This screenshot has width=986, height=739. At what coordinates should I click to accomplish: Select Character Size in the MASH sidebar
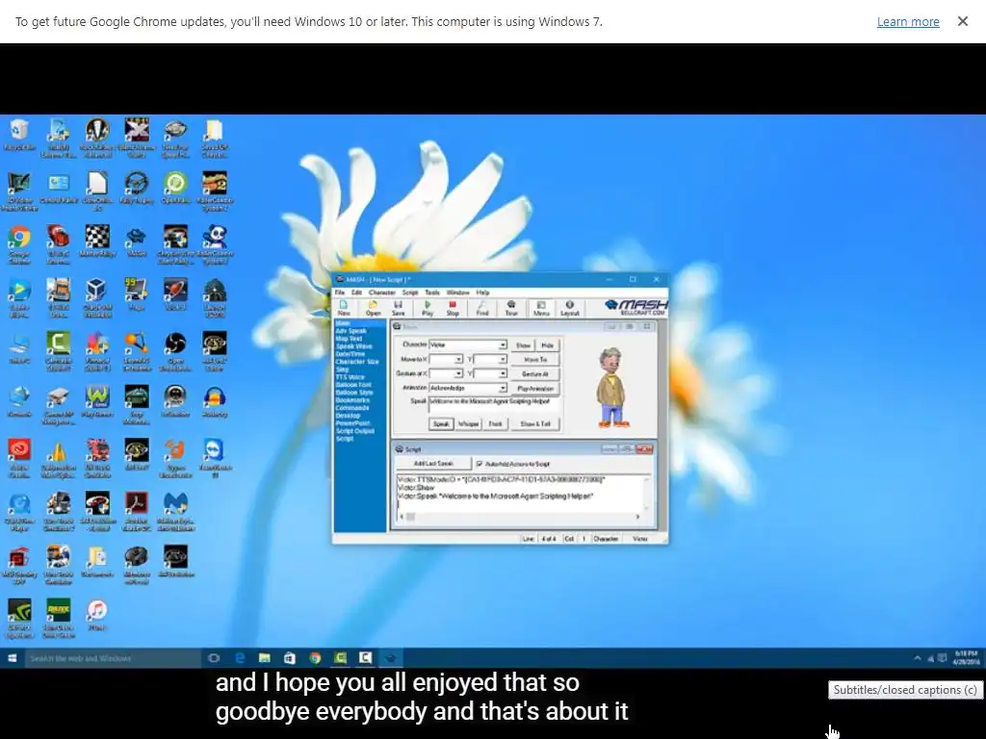click(x=356, y=362)
